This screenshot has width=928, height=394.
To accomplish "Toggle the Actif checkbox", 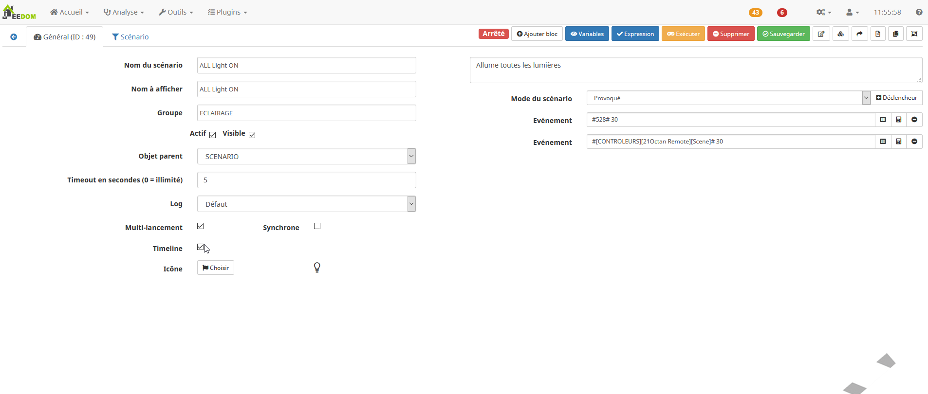I will pyautogui.click(x=213, y=135).
